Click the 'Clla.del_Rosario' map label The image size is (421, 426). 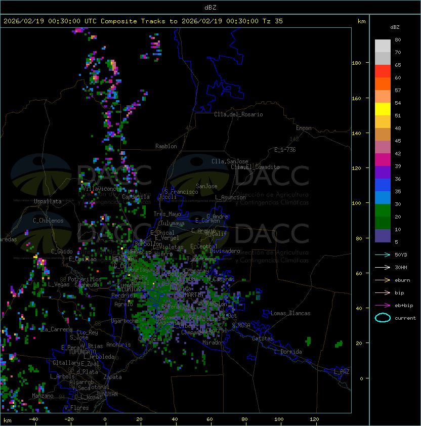click(x=238, y=114)
